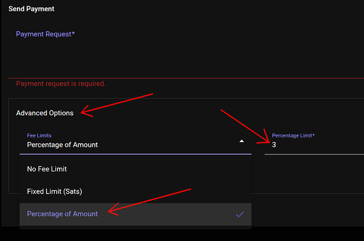Click the small Fee Limits label
Screen dimensions: 364x241
pos(39,136)
